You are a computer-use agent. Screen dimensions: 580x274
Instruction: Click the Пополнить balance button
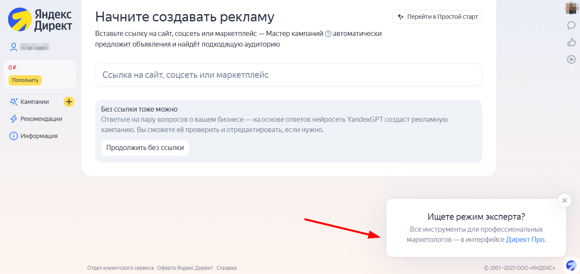click(x=25, y=80)
